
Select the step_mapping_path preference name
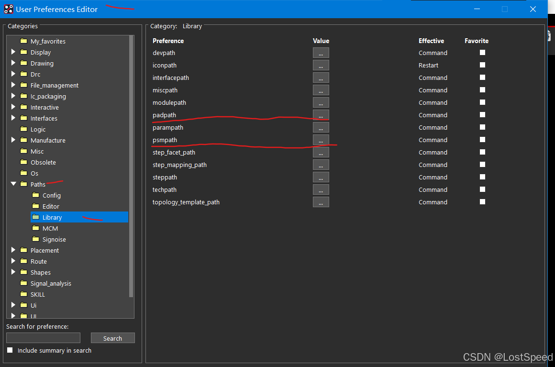[x=179, y=165]
